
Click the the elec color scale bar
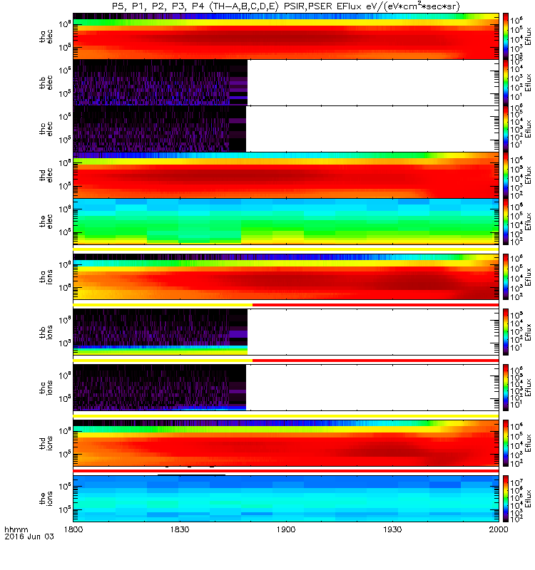tap(506, 222)
